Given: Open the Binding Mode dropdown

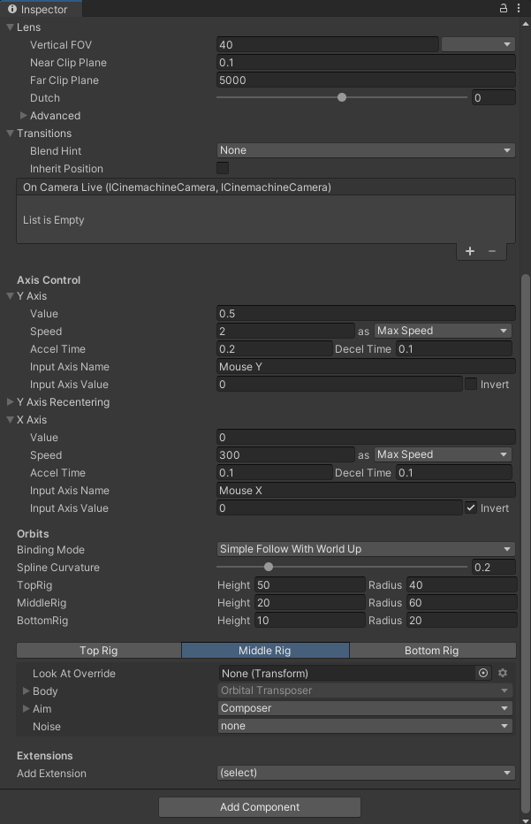Looking at the screenshot, I should point(366,549).
